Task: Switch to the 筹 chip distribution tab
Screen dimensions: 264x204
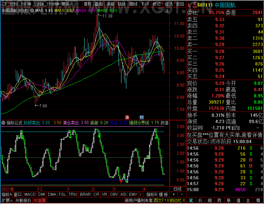Action: pos(258,200)
